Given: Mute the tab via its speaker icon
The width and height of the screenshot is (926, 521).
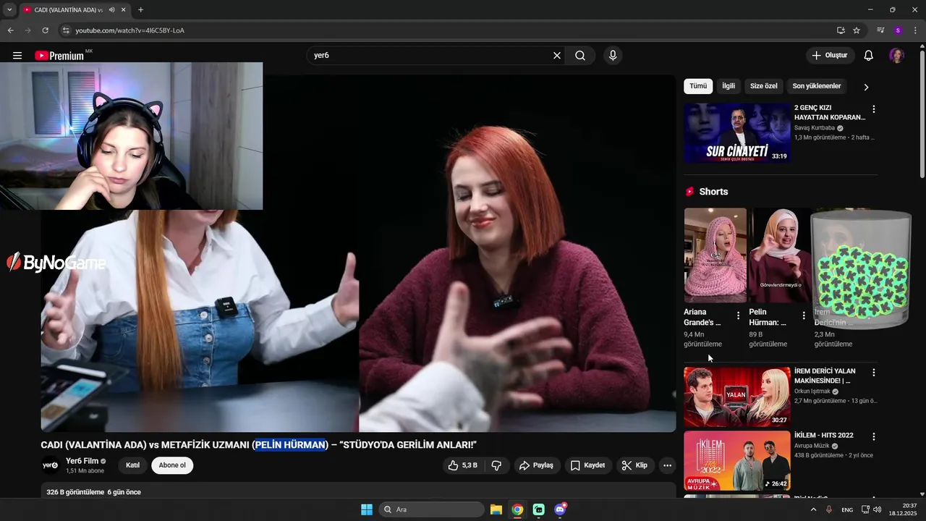Looking at the screenshot, I should pos(111,10).
